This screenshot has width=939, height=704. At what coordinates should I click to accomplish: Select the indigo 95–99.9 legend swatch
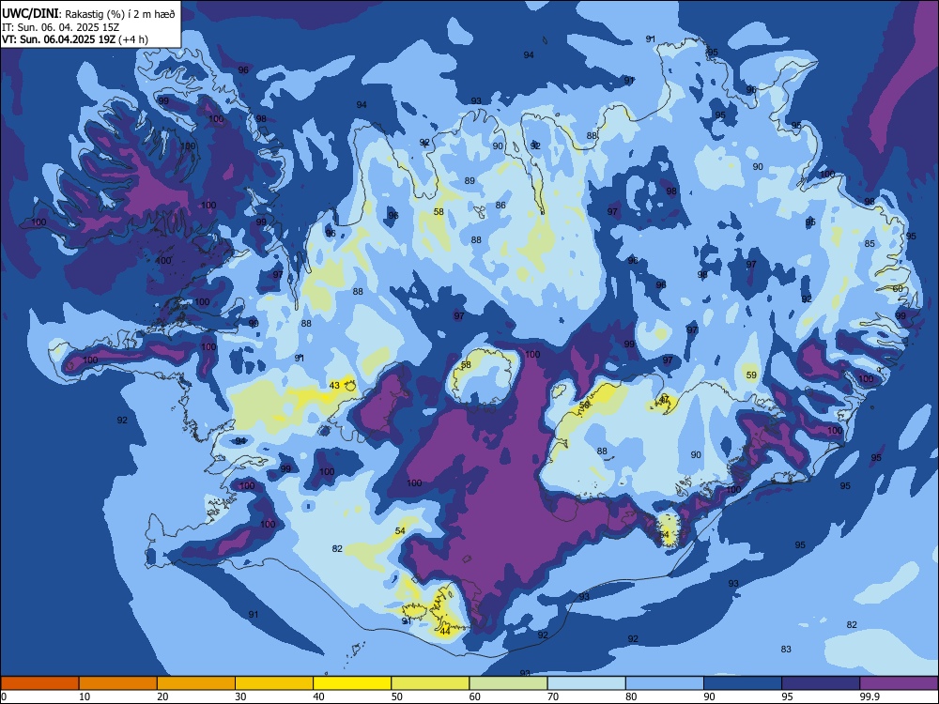(x=821, y=683)
